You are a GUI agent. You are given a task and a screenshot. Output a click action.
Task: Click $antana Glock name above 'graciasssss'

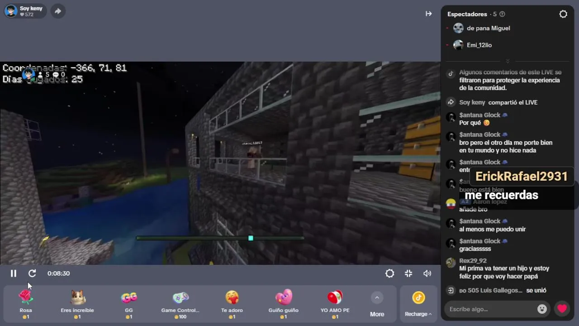[480, 241]
